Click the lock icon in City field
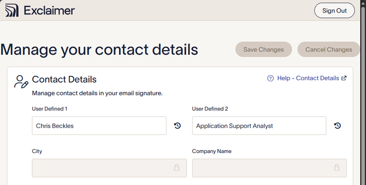The image size is (366, 185). (177, 168)
